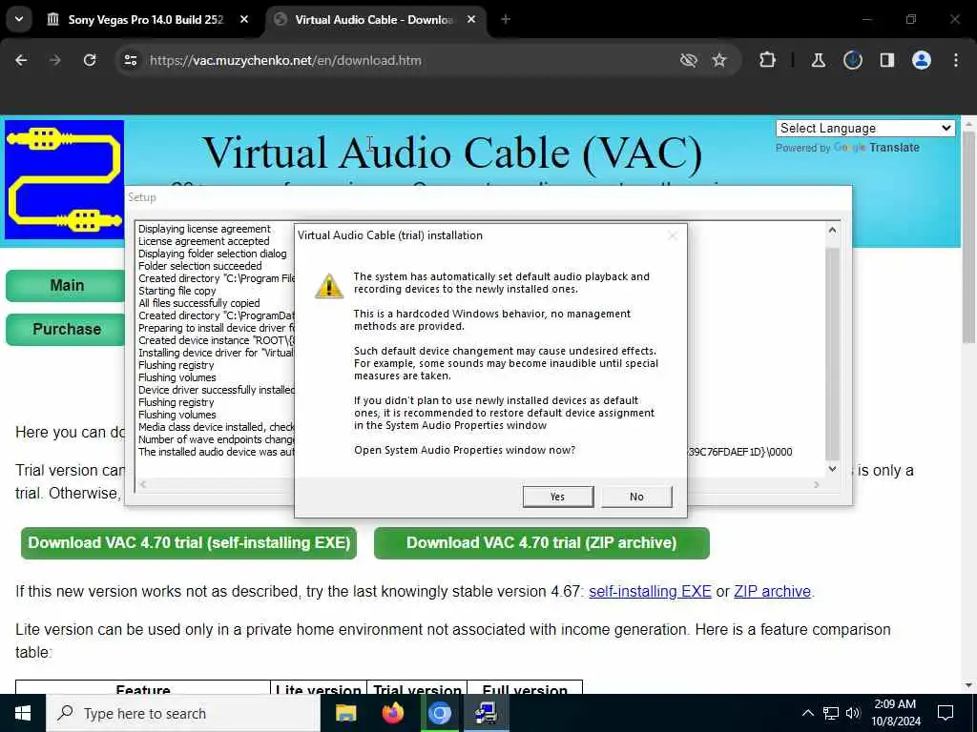Close the Virtual Audio Cable tab
This screenshot has width=977, height=732.
[471, 19]
